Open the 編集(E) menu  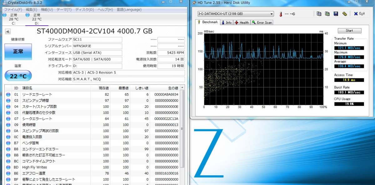tap(31, 9)
